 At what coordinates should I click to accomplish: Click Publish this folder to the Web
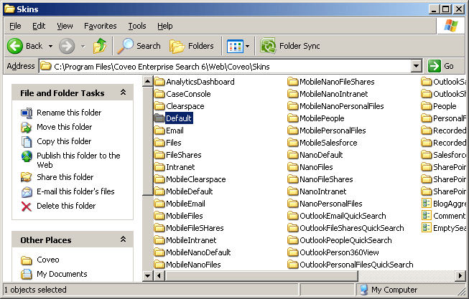pos(78,160)
